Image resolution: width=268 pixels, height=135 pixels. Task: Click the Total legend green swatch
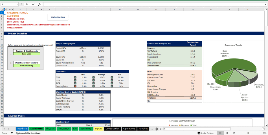click(191, 125)
